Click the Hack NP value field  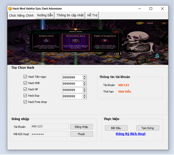click(x=73, y=90)
